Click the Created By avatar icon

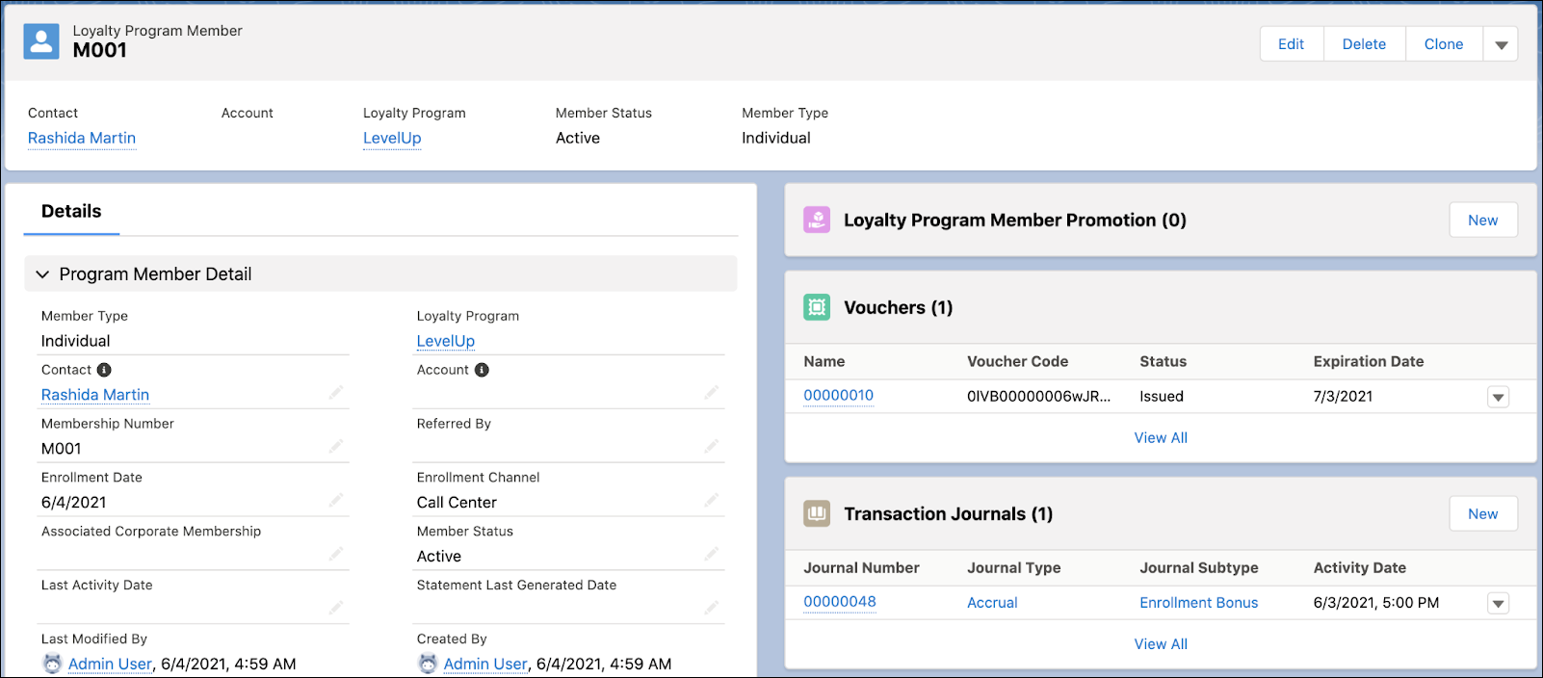pyautogui.click(x=428, y=664)
